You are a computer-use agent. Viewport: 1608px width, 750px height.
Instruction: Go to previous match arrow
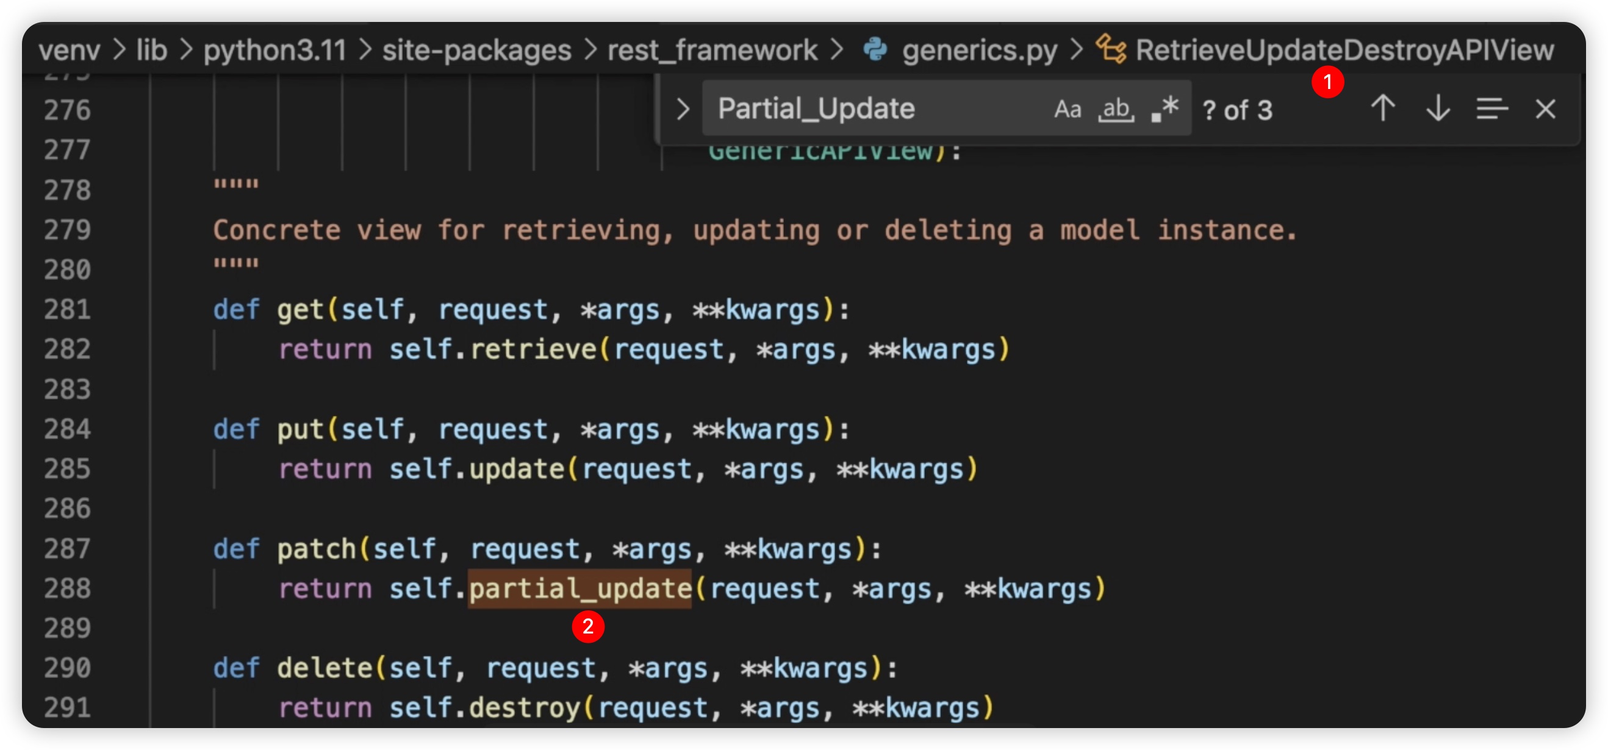(x=1383, y=109)
